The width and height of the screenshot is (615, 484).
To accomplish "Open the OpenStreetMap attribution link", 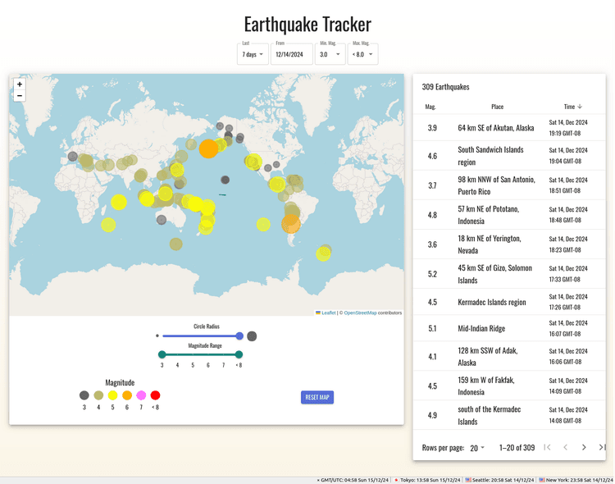I will (360, 313).
